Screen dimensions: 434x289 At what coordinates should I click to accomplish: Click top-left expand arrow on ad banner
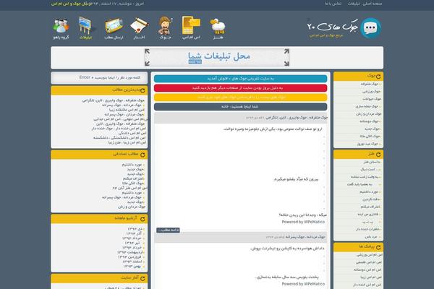pos(148,51)
